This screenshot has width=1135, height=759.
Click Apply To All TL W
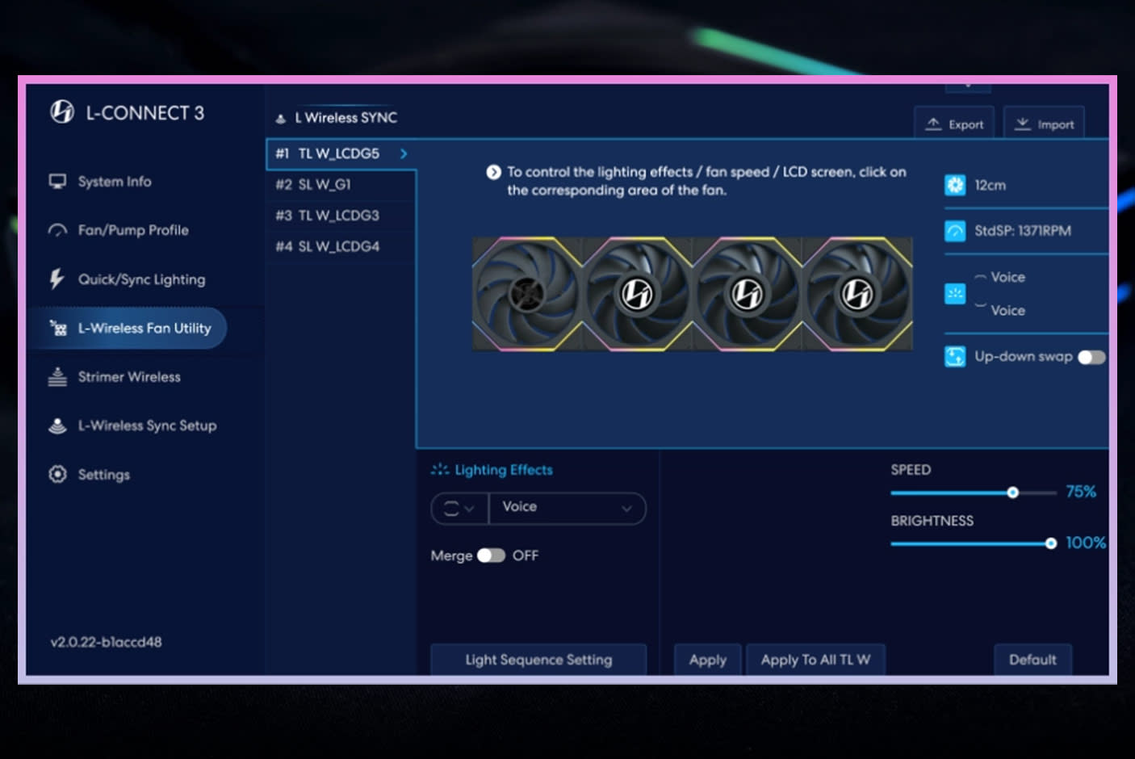tap(815, 660)
